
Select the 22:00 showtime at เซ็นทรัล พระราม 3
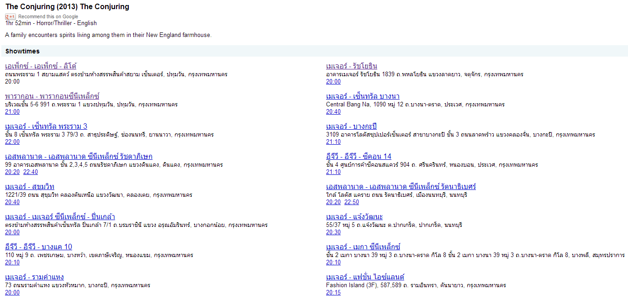coord(12,142)
